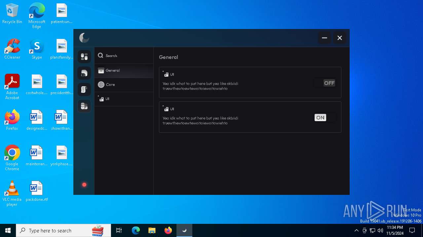
Task: Open Microsoft Edge desktop shortcut
Action: [x=37, y=16]
